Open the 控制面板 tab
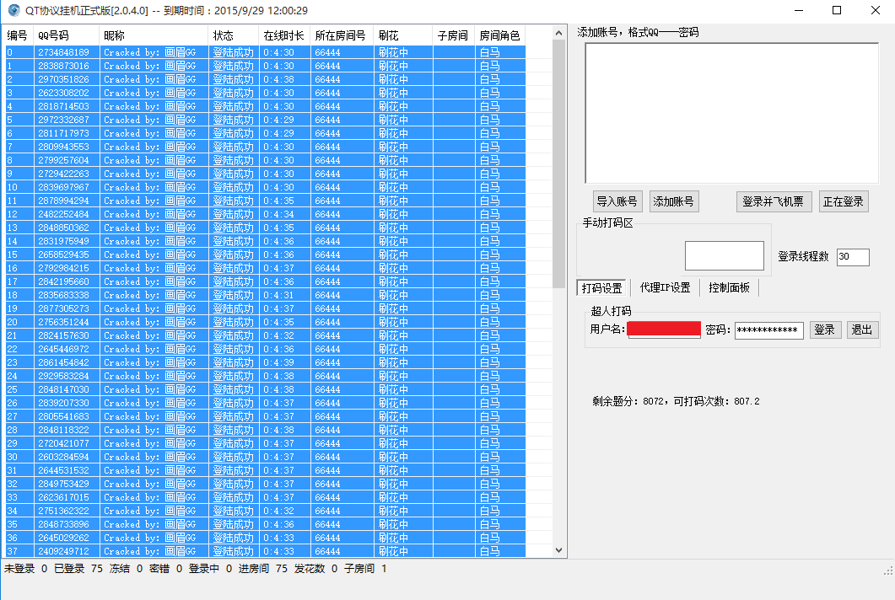This screenshot has height=600, width=895. 730,287
